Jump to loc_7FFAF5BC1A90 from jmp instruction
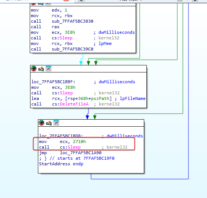The height and width of the screenshot is (198, 207). pos(81,153)
